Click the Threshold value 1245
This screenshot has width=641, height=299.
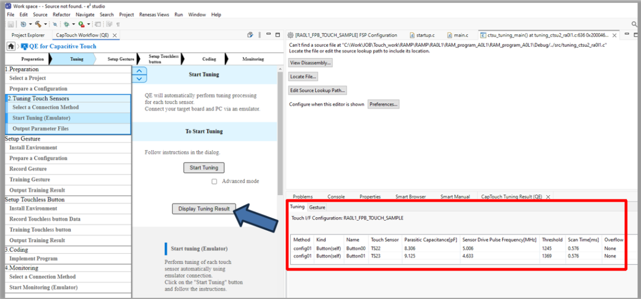tap(547, 249)
